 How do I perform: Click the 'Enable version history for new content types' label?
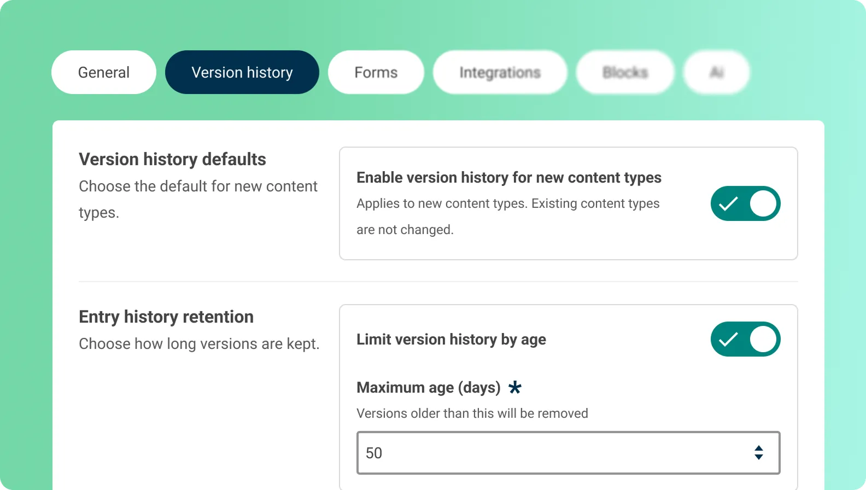pyautogui.click(x=509, y=177)
